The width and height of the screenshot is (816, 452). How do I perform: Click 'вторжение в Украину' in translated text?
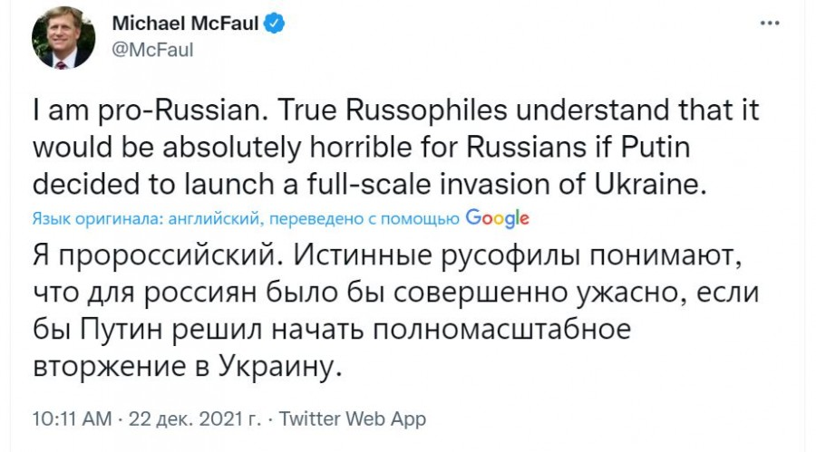click(x=190, y=367)
